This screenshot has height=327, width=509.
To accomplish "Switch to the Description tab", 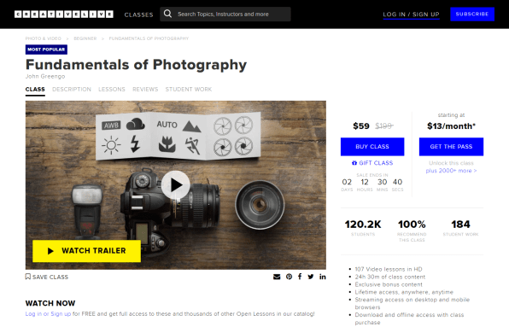I will pyautogui.click(x=72, y=89).
